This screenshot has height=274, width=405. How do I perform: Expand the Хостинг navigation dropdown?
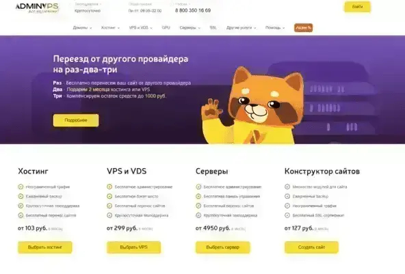click(x=110, y=27)
